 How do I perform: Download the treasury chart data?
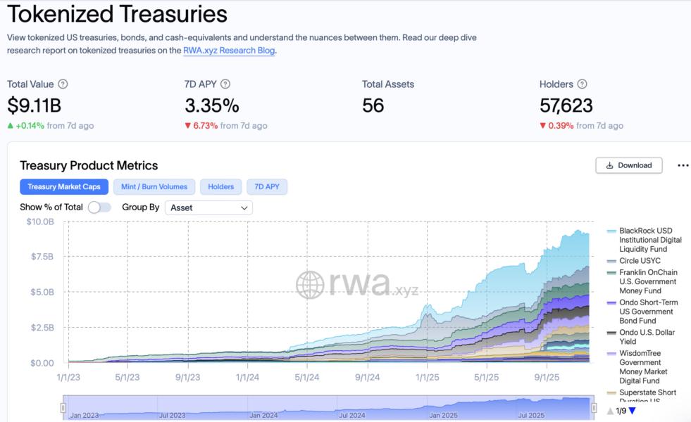pyautogui.click(x=629, y=165)
